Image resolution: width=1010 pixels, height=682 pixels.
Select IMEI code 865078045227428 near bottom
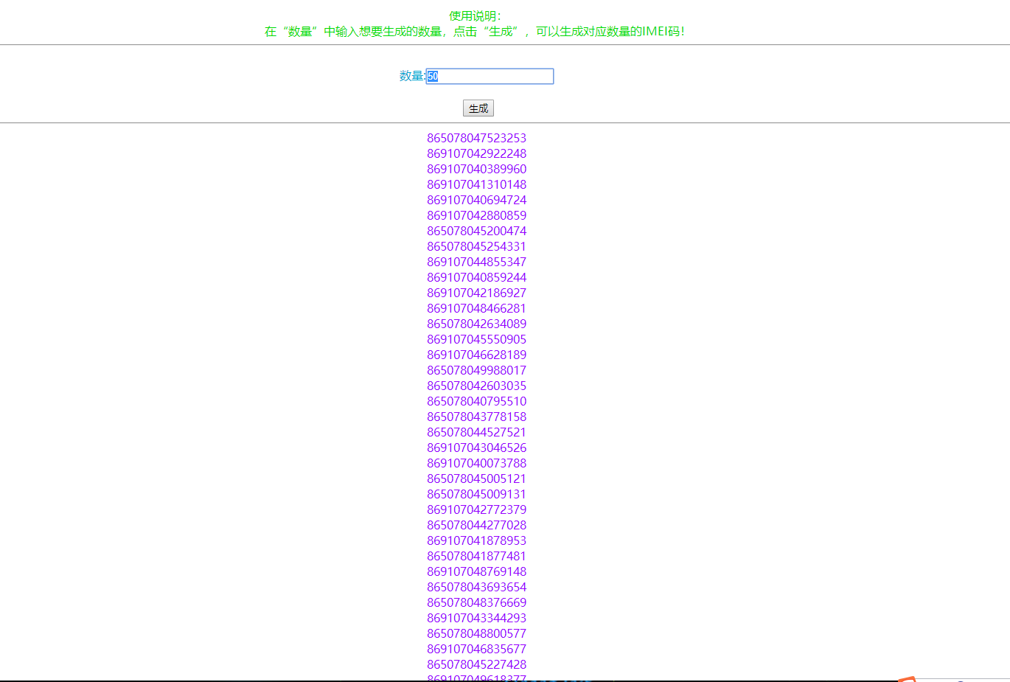[x=476, y=664]
